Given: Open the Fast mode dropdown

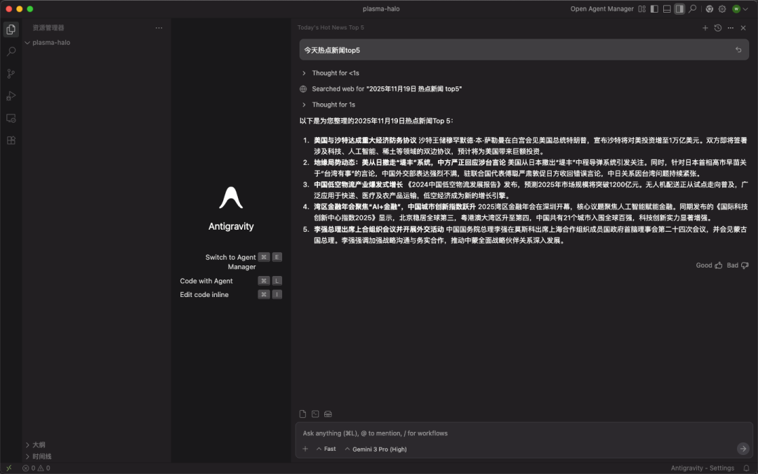Looking at the screenshot, I should coord(326,449).
